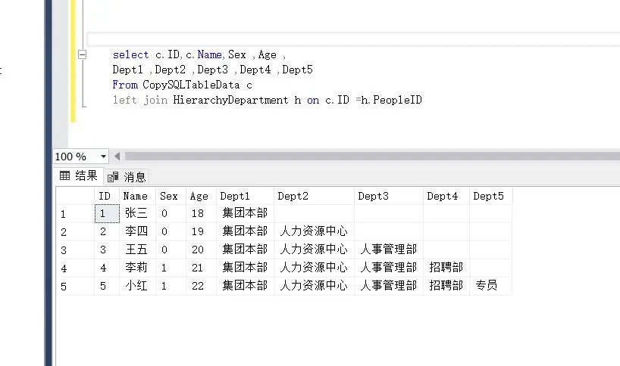Click the messages icon beside 消息
Image resolution: width=620 pixels, height=366 pixels.
(x=113, y=177)
